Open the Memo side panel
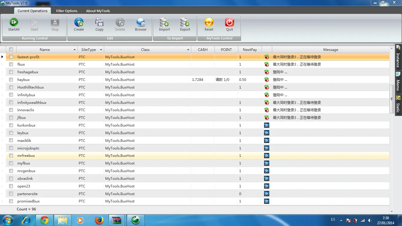Image resolution: width=402 pixels, height=226 pixels. (x=398, y=82)
